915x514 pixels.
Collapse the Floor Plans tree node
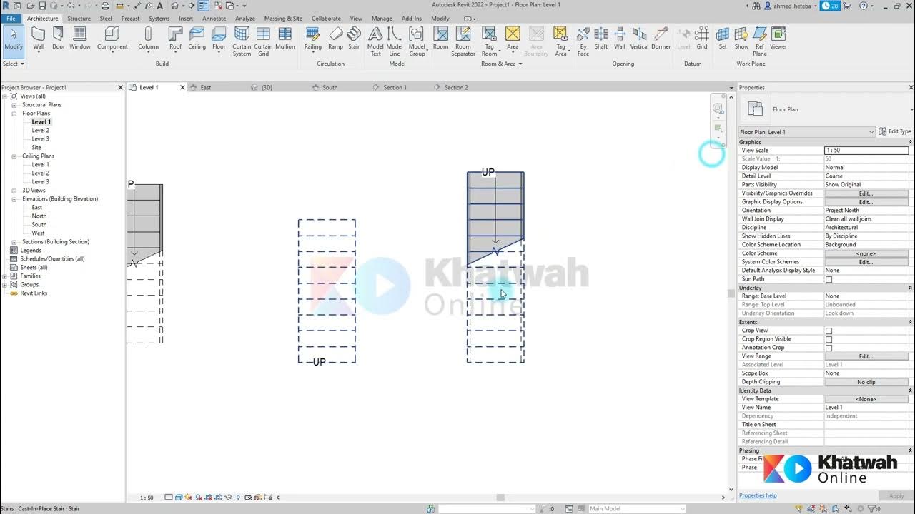[x=14, y=114]
